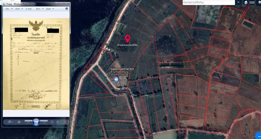Rotate photo counterclockwise
This screenshot has width=261, height=139.
pos(52,122)
